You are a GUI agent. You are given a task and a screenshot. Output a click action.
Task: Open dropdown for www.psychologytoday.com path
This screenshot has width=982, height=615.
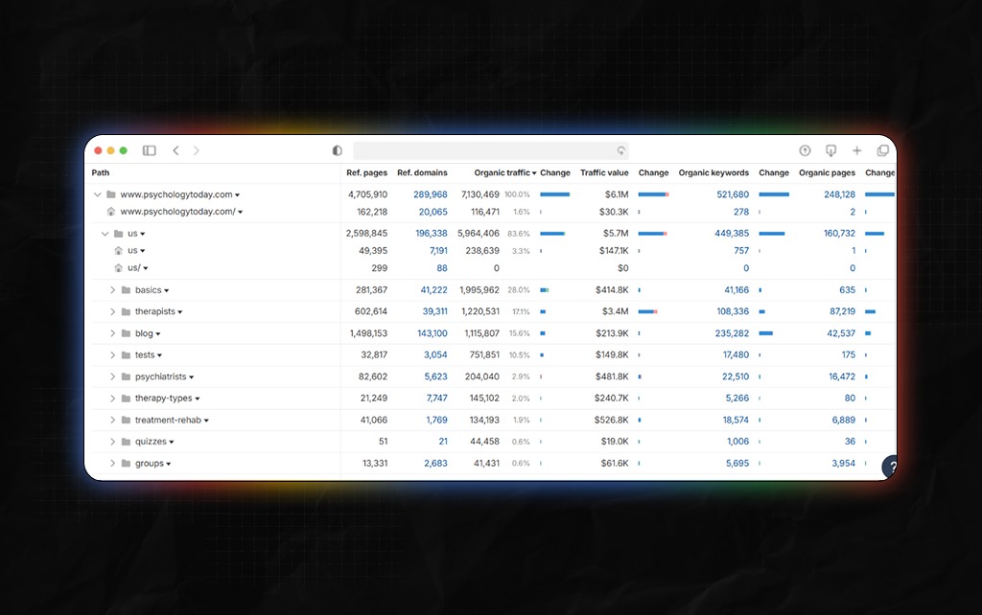tap(238, 195)
